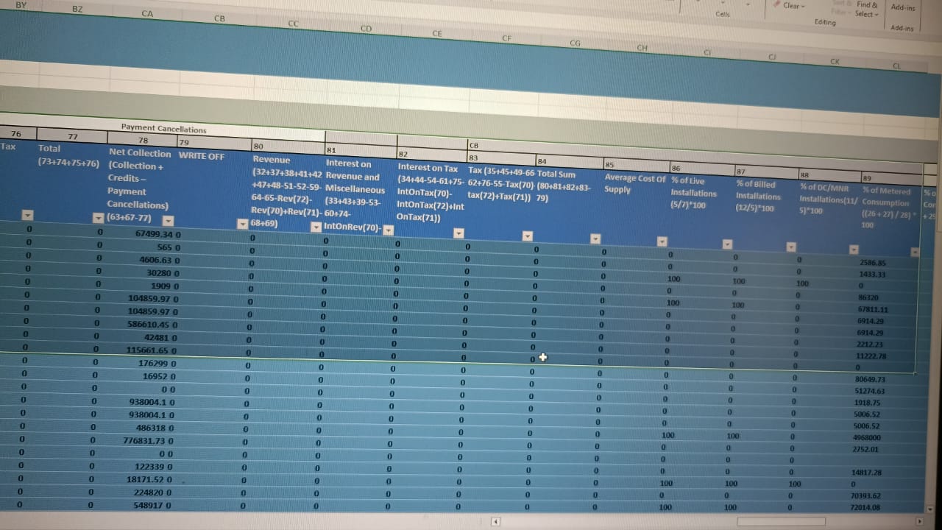Image resolution: width=942 pixels, height=530 pixels.
Task: Open filter dropdown for % of Live Installations
Action: click(x=727, y=244)
